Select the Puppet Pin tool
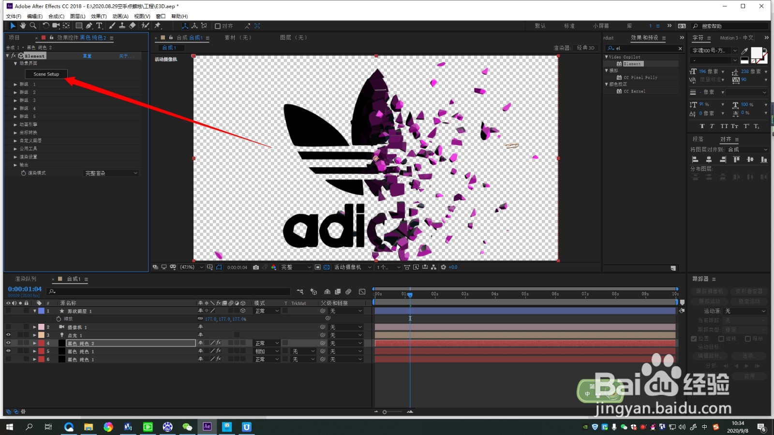 [x=158, y=26]
